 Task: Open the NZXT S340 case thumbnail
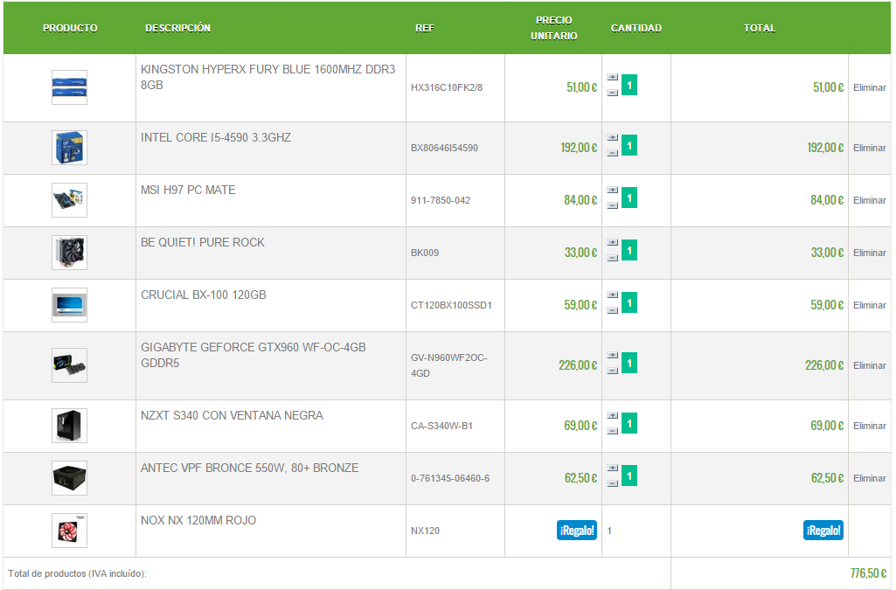tap(69, 426)
